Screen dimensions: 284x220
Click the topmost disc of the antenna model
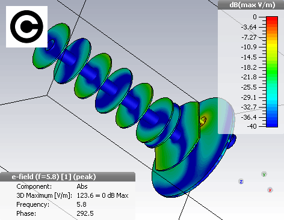[51, 46]
